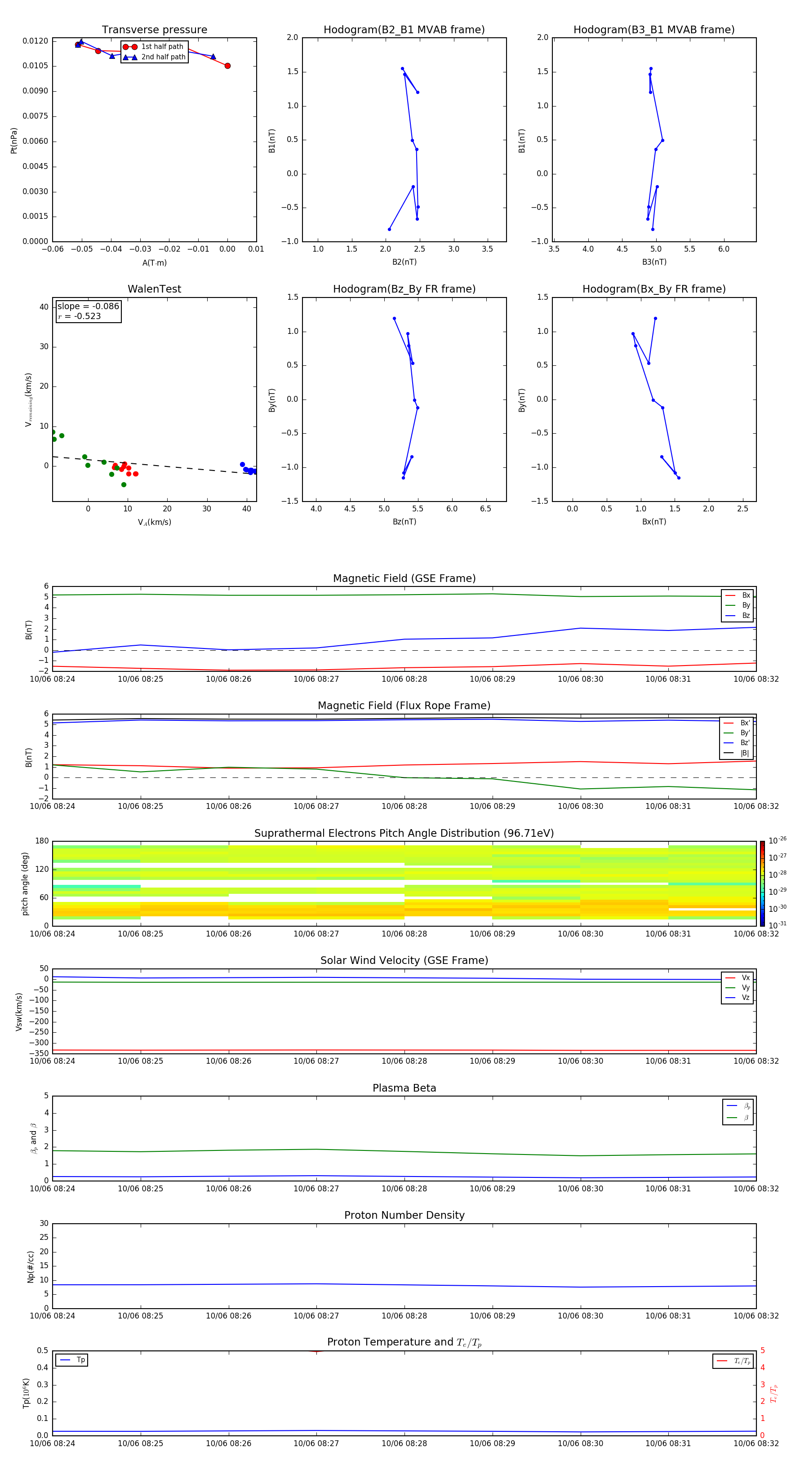809x1483 pixels.
Task: Click the "Np(#/cc)" y-axis label
Action: (x=31, y=1266)
